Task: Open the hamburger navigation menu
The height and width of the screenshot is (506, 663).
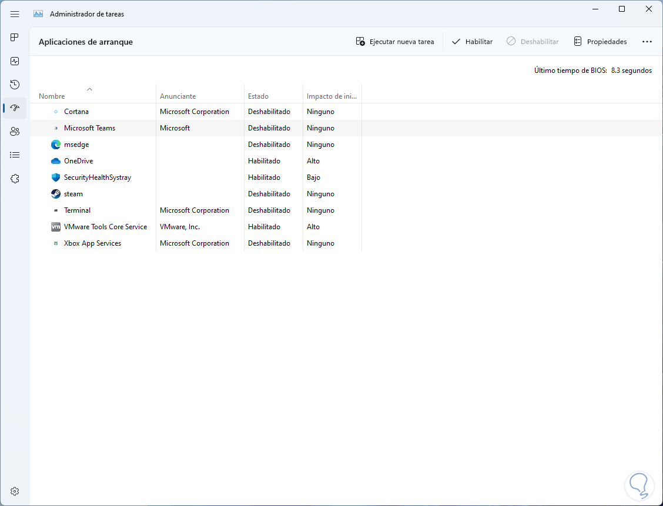Action: (15, 14)
